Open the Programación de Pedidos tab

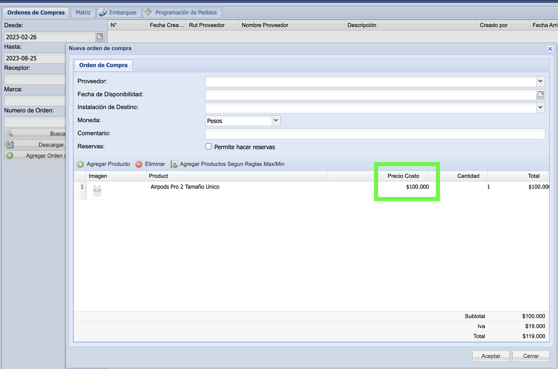coord(186,13)
